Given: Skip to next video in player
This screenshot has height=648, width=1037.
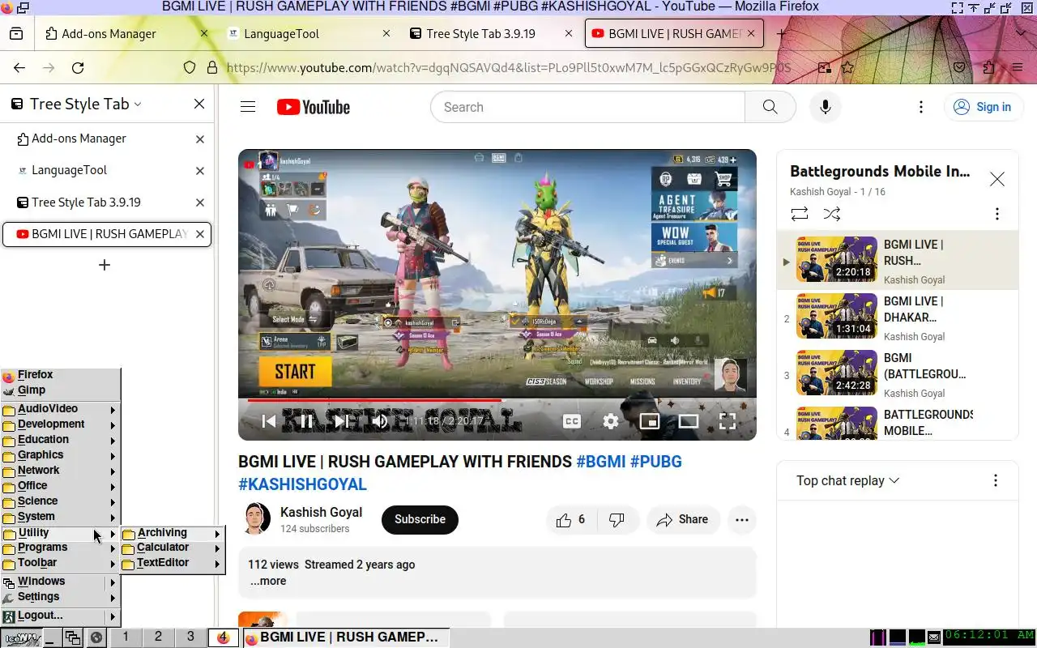Looking at the screenshot, I should click(x=343, y=420).
